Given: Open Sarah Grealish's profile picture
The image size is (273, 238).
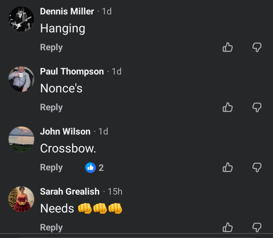Looking at the screenshot, I should tap(21, 199).
